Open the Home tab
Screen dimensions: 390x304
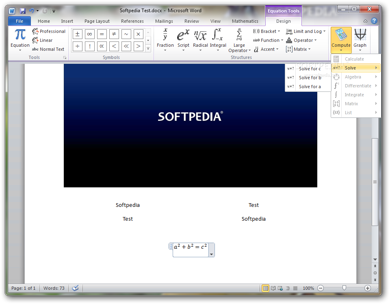[x=44, y=21]
